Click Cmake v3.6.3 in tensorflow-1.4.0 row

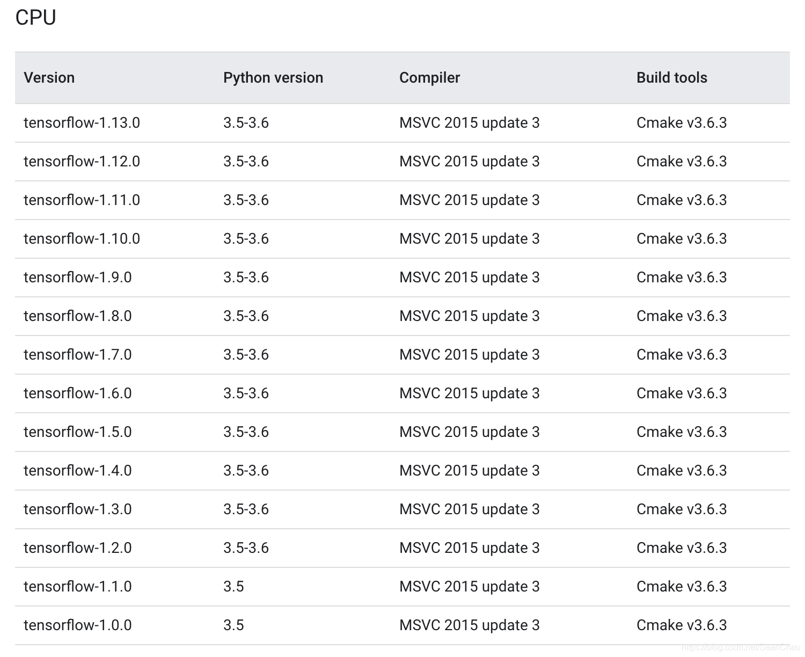(x=682, y=471)
